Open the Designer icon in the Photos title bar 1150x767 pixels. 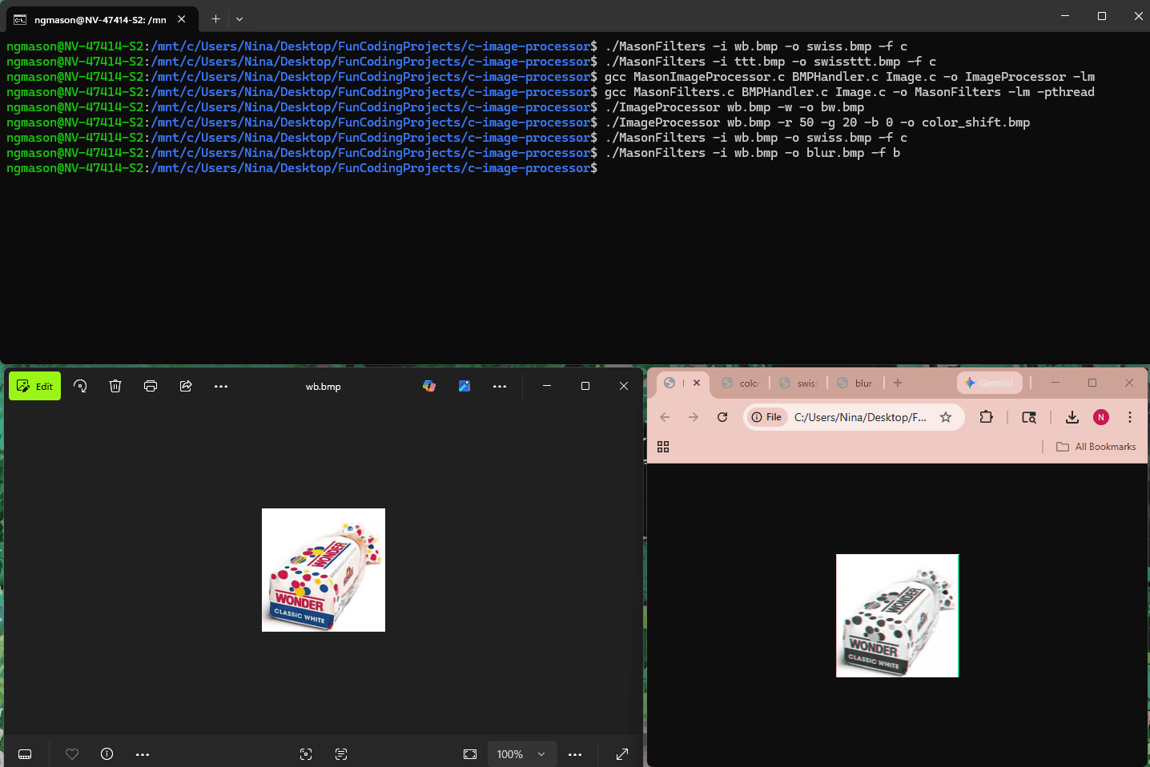464,386
